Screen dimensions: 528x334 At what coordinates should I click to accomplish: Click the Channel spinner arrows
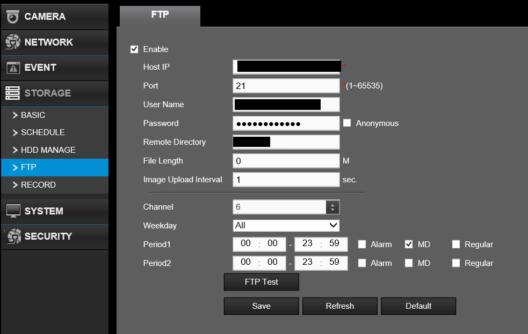[332, 207]
